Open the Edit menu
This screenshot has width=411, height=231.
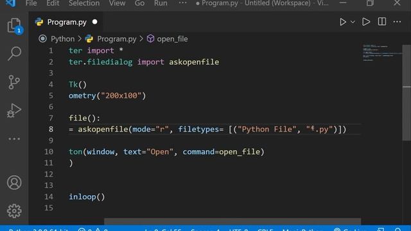pos(53,3)
